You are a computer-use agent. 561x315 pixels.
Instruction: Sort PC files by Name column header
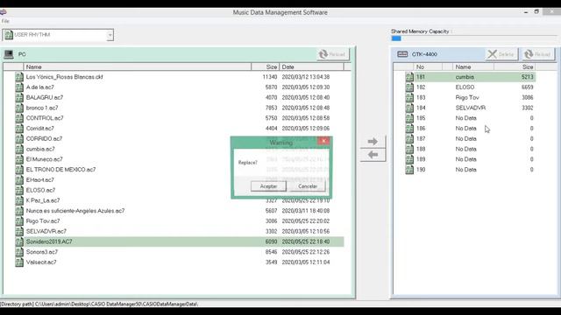138,66
